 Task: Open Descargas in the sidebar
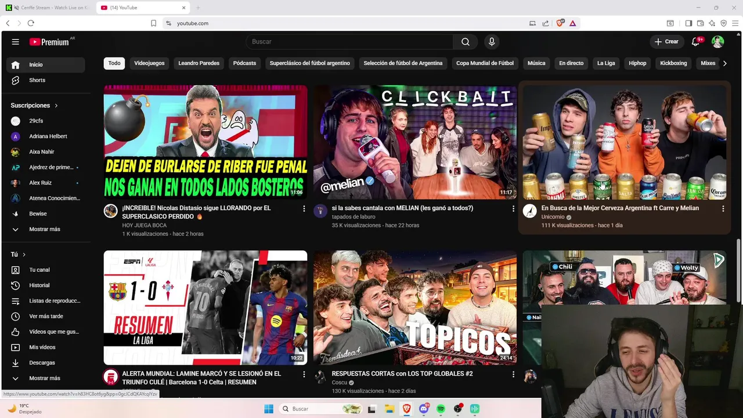[x=46, y=363]
